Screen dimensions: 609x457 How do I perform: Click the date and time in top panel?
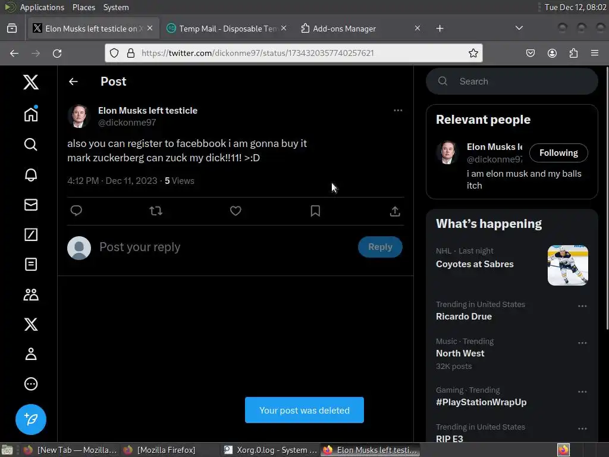575,7
